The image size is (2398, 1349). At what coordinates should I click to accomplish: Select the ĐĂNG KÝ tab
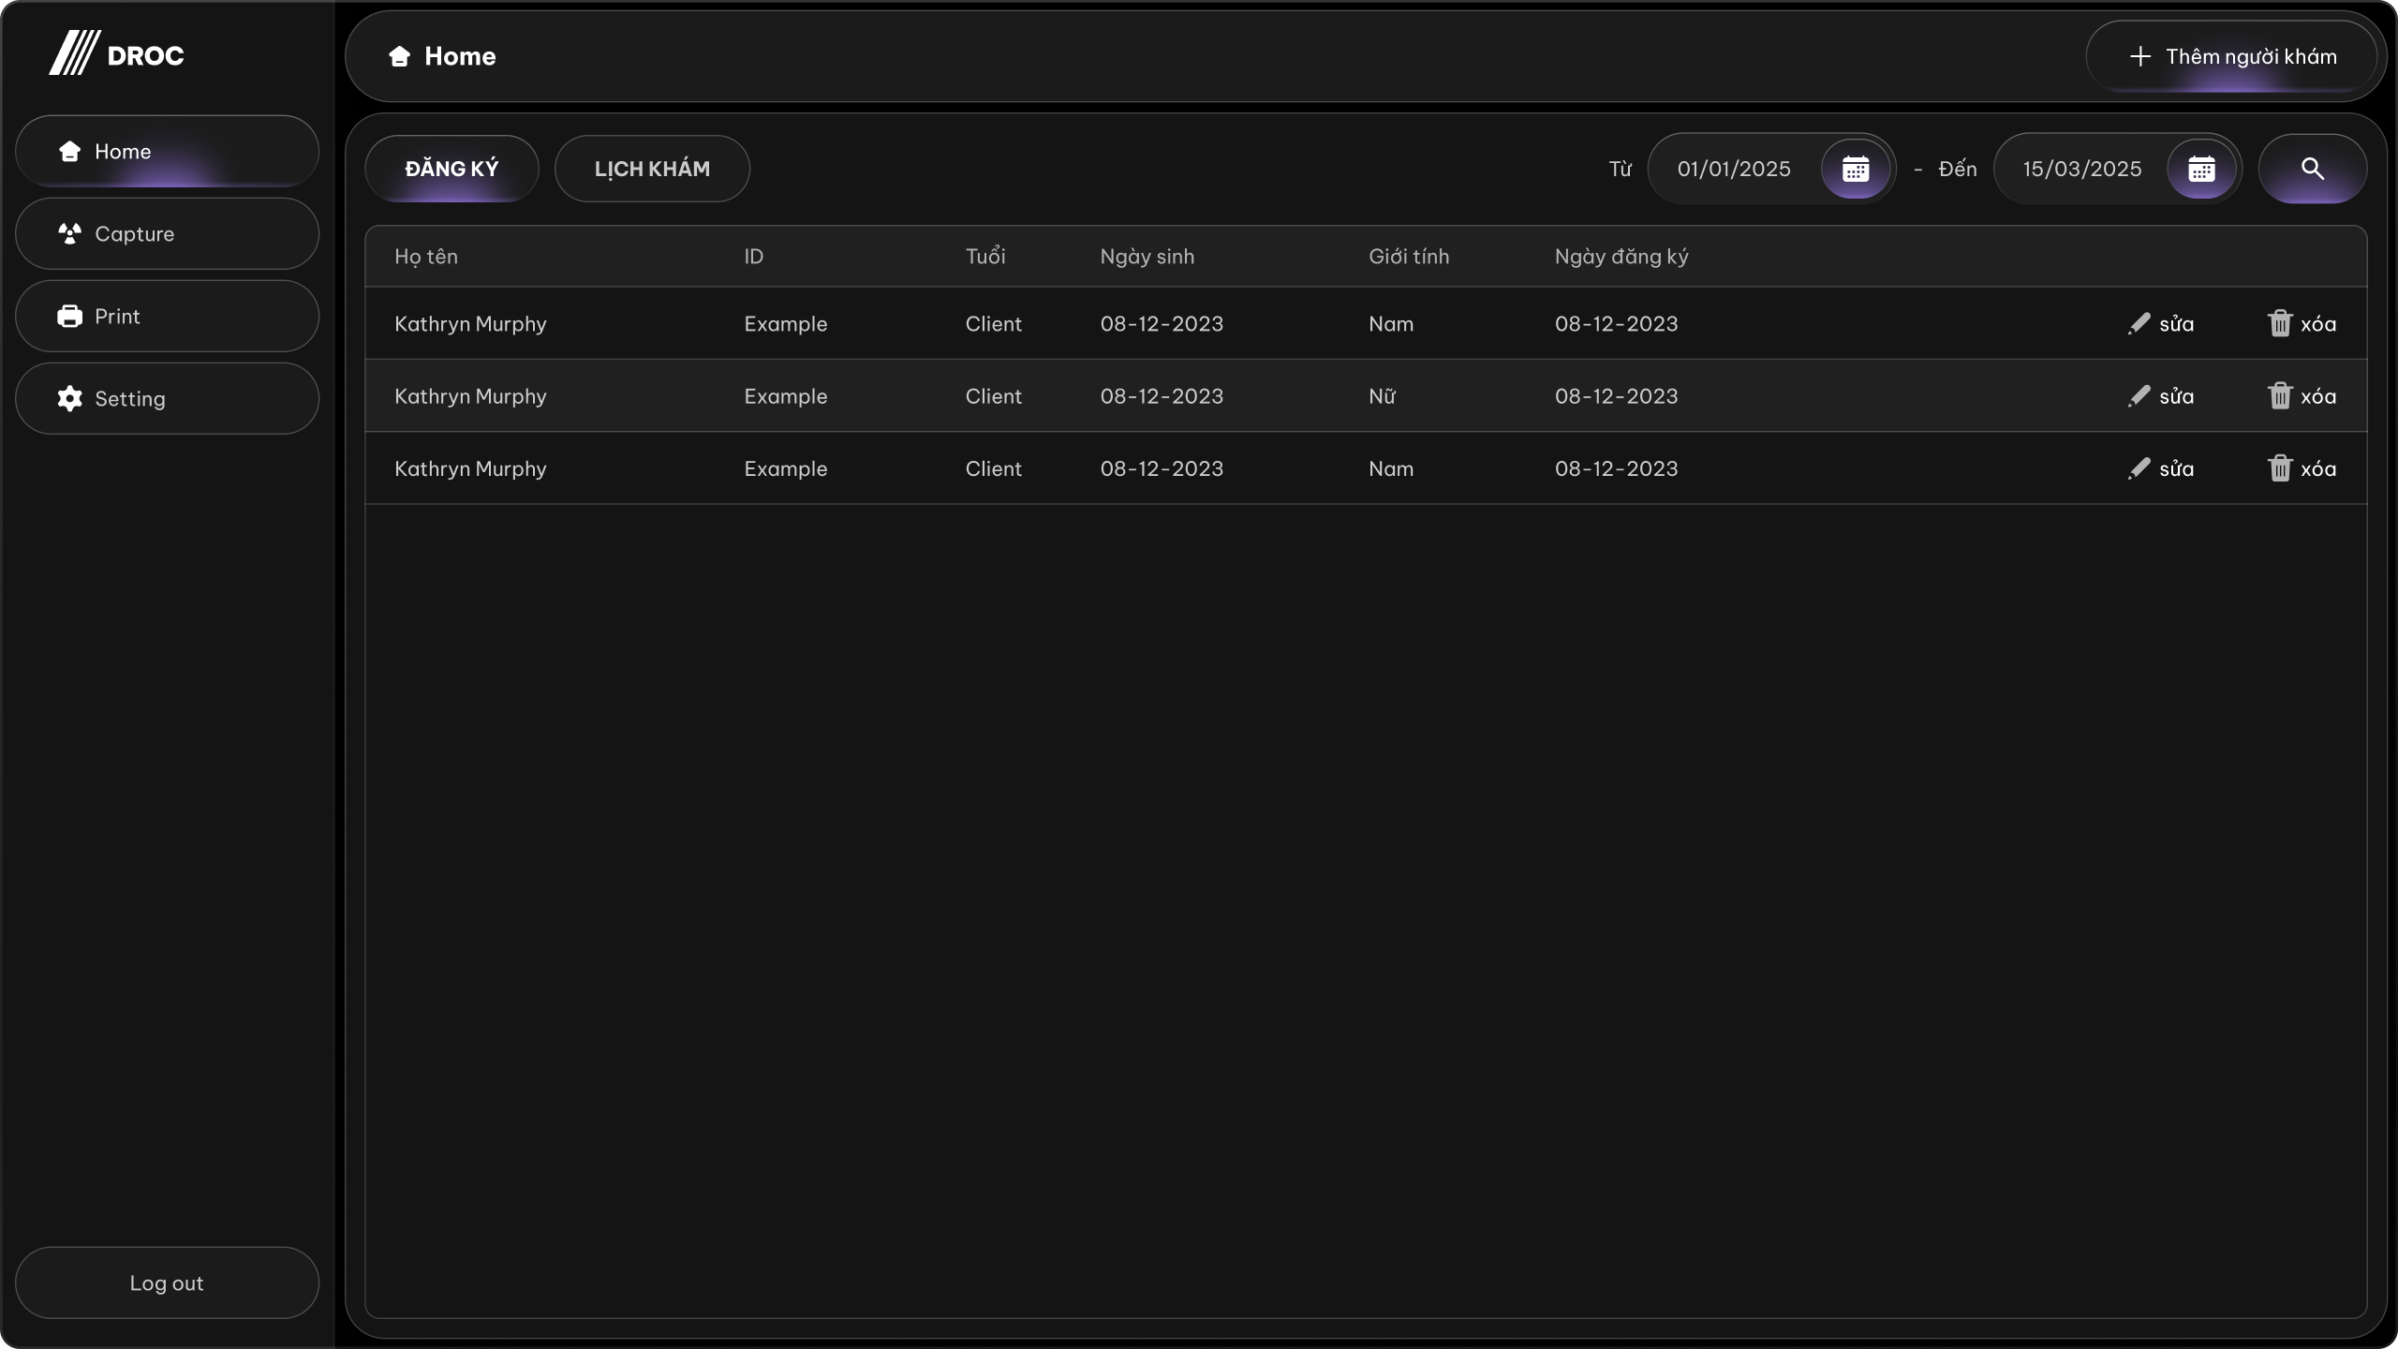(451, 169)
